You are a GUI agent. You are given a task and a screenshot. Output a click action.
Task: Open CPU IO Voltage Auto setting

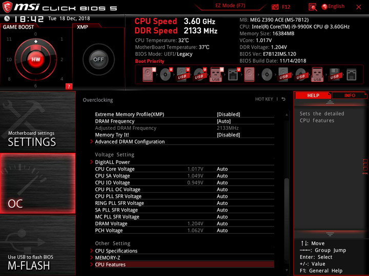click(x=222, y=182)
